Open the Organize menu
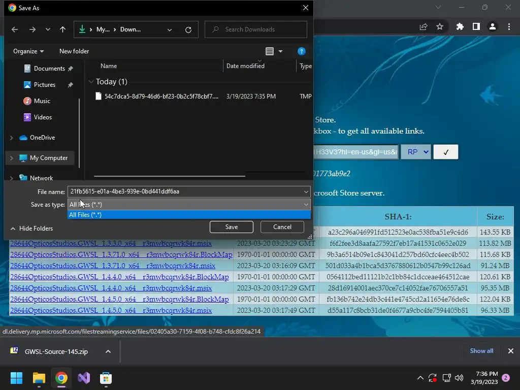 (28, 51)
